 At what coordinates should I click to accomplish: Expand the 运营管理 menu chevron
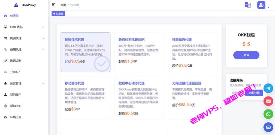[x=43, y=84]
